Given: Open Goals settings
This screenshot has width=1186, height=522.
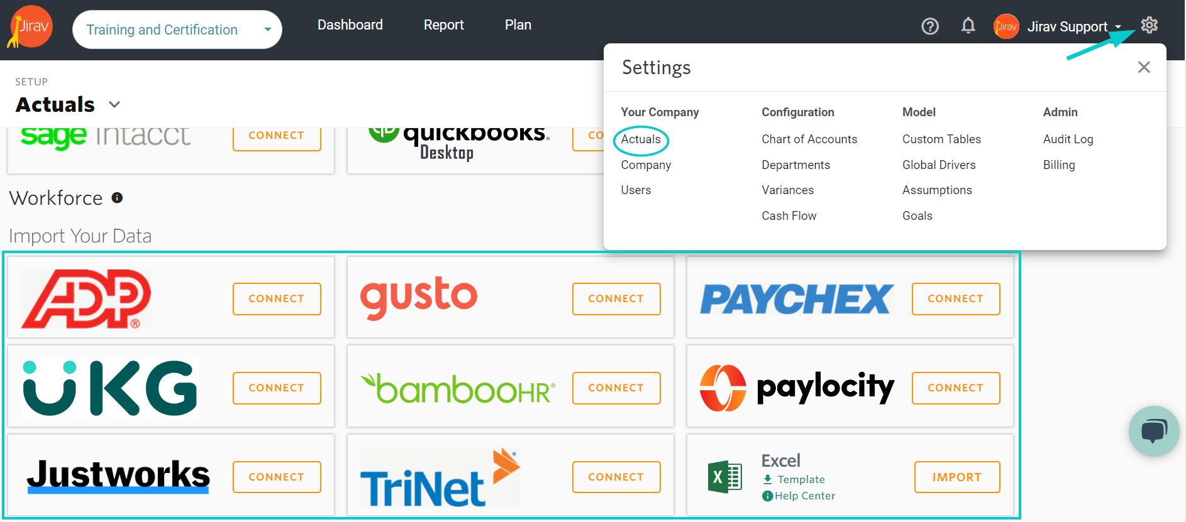Looking at the screenshot, I should click(x=917, y=216).
